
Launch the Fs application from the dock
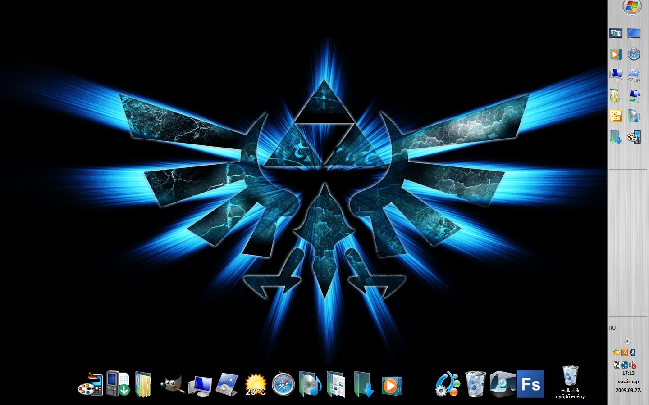(x=530, y=384)
